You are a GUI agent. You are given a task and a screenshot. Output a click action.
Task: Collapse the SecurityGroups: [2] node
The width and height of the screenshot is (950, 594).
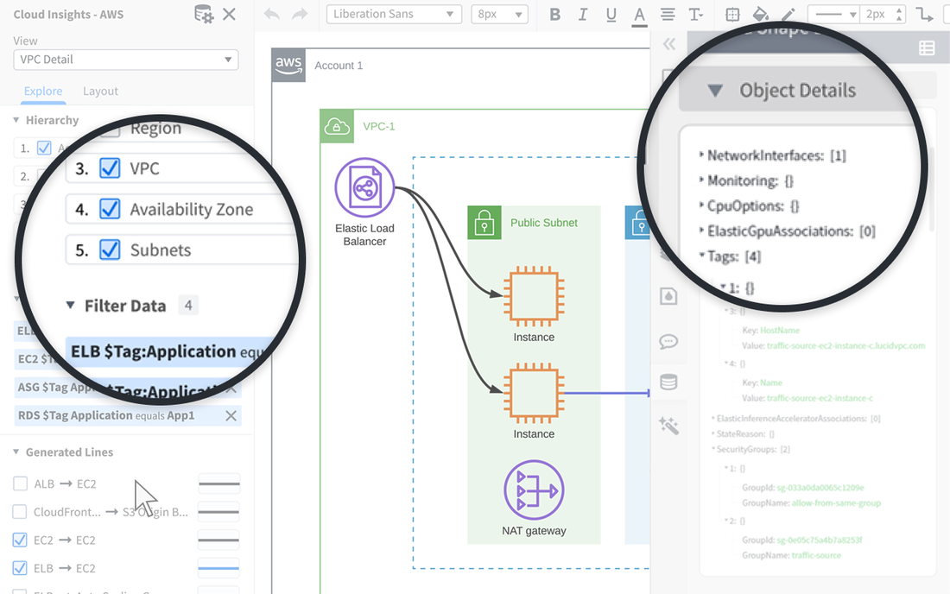pyautogui.click(x=713, y=449)
